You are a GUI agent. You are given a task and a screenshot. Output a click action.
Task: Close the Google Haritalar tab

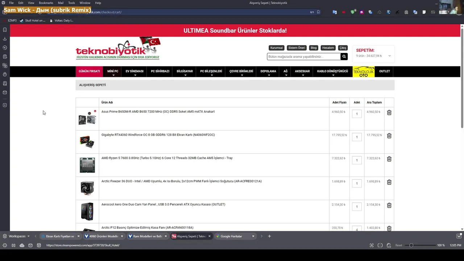pyautogui.click(x=253, y=236)
